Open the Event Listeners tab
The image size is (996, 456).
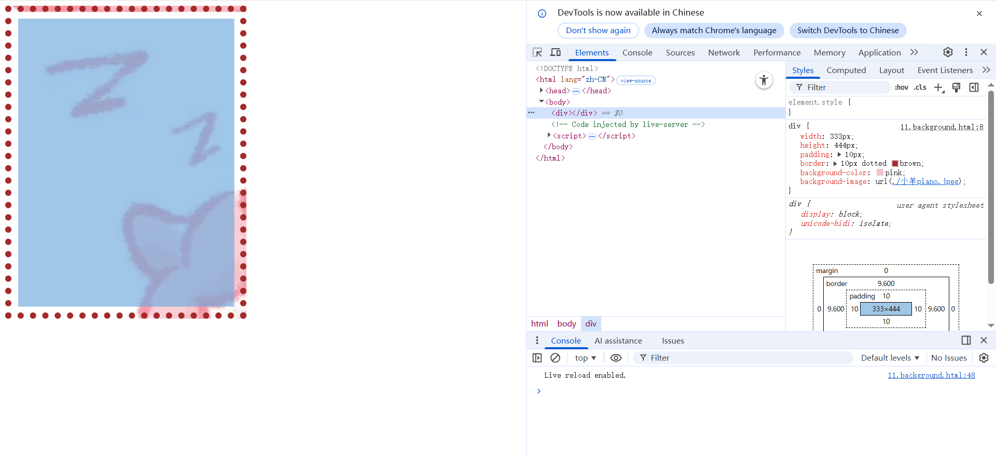pyautogui.click(x=945, y=70)
